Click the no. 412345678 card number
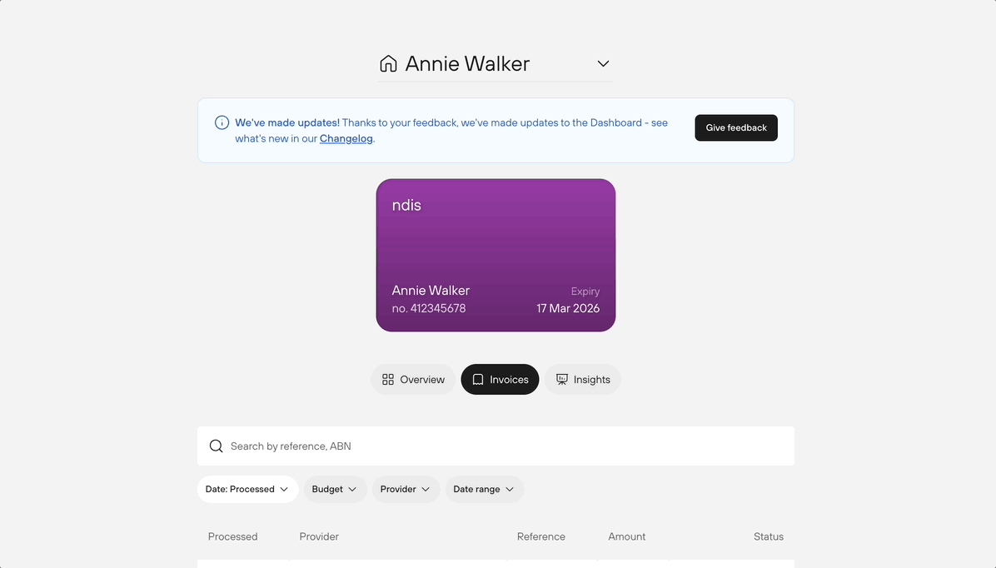 (429, 308)
